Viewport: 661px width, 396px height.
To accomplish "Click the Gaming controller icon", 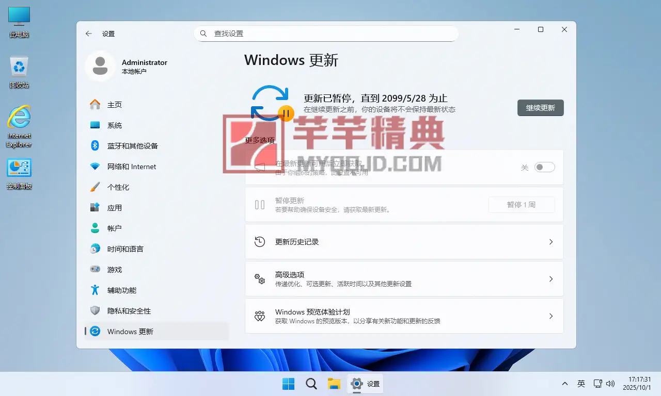I will (95, 269).
